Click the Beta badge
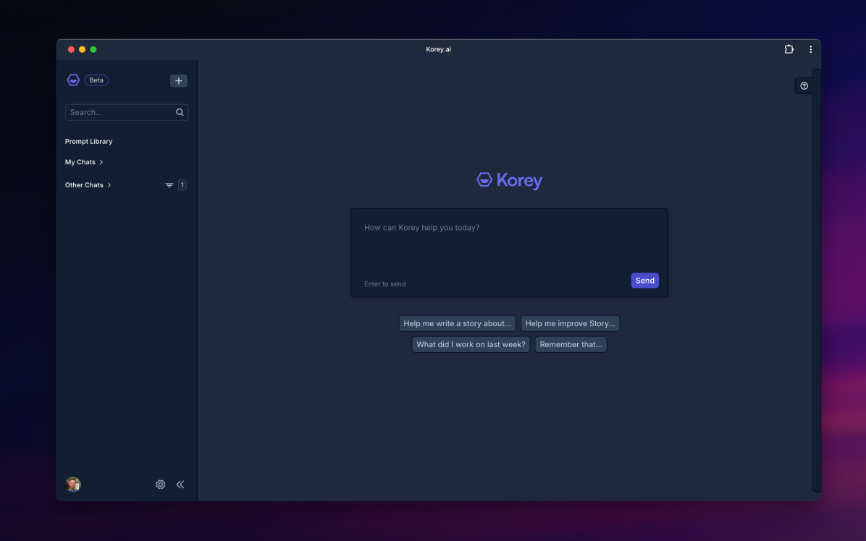The image size is (866, 541). click(96, 80)
